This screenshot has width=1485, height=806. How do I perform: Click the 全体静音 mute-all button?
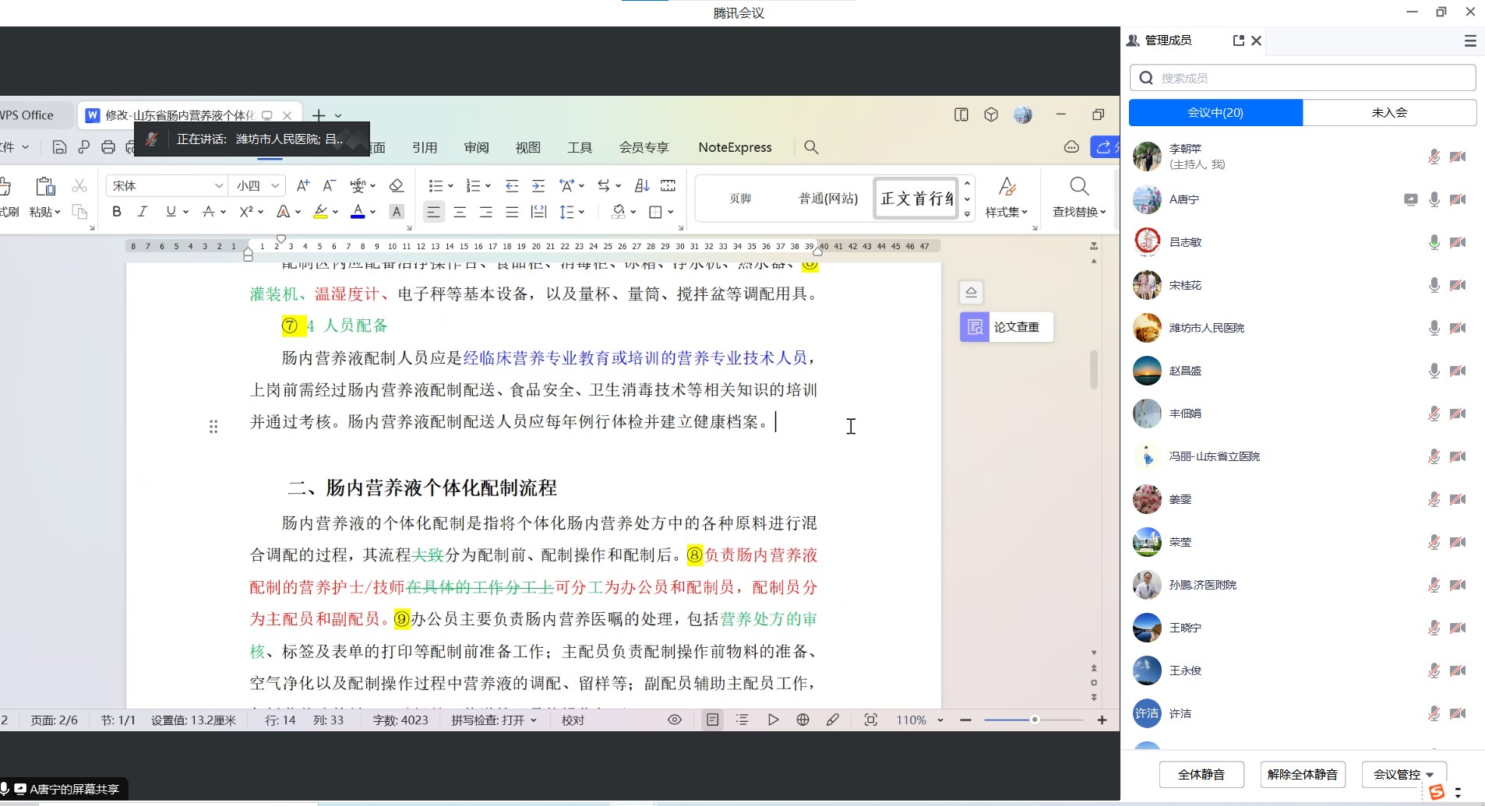[x=1201, y=774]
